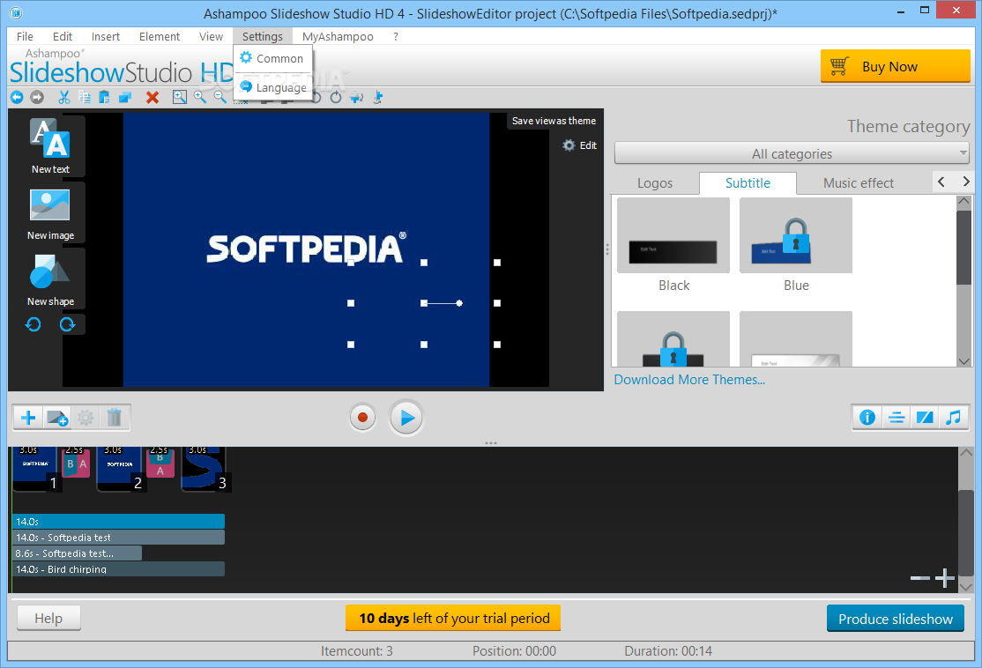Click the Edit gear in the preview
Image resolution: width=982 pixels, height=668 pixels.
579,145
